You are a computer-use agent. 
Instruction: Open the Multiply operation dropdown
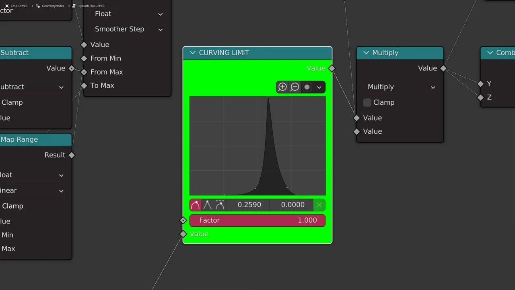coord(400,87)
